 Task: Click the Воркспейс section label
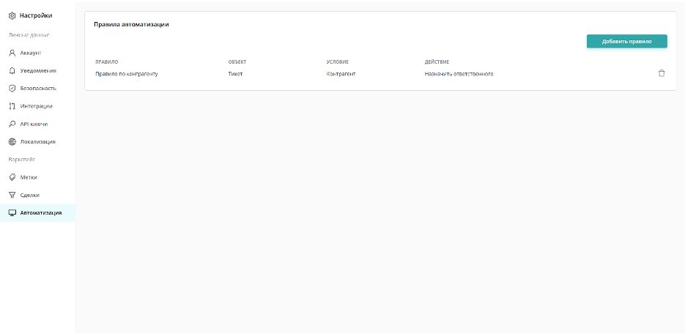coord(22,160)
